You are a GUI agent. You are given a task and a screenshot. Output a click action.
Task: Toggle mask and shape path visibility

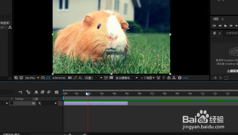coord(48,78)
